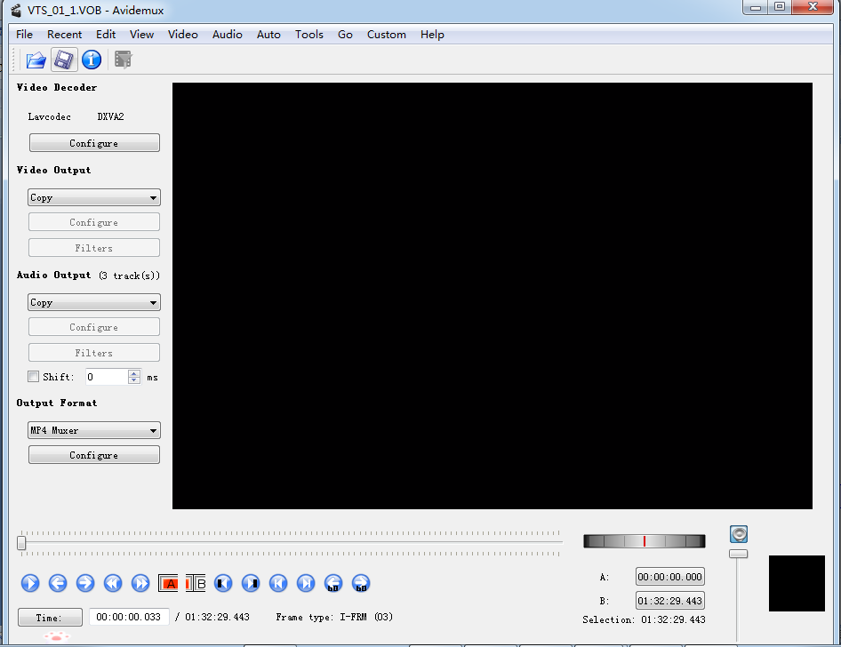This screenshot has height=647, width=841.
Task: Jump to the next keyframe
Action: pos(140,584)
